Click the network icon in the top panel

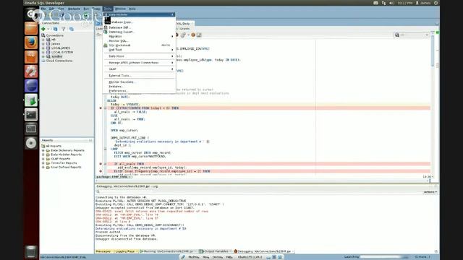pos(383,3)
